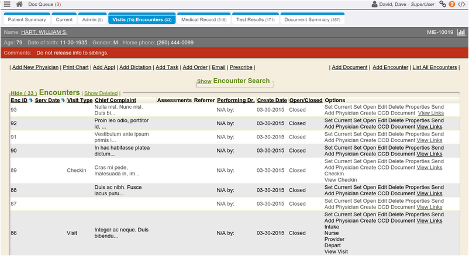This screenshot has height=256, width=469.
Task: Sort by Serv Date arrow icon
Action: tap(63, 101)
